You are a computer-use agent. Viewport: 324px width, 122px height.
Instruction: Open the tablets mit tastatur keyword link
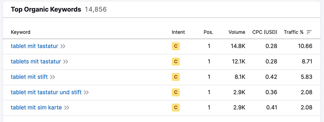36,62
